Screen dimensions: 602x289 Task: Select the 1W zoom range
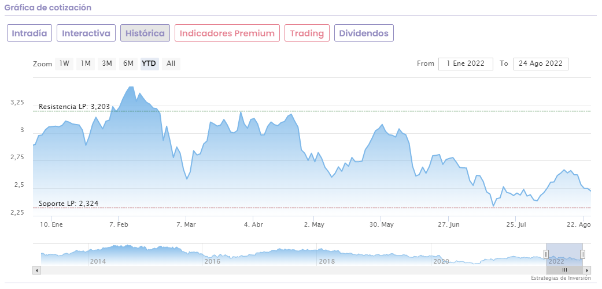click(x=64, y=63)
